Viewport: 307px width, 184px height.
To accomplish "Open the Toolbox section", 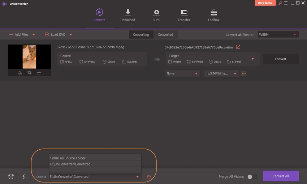I will [213, 16].
